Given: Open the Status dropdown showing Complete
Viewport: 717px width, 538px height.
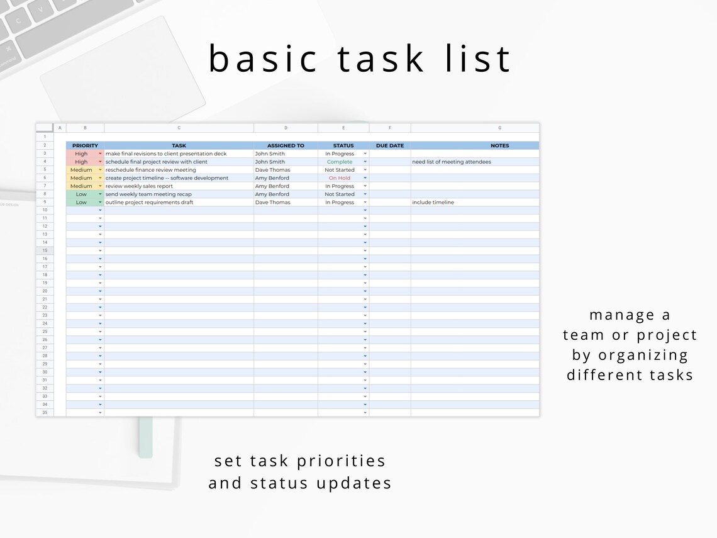Looking at the screenshot, I should tap(364, 162).
